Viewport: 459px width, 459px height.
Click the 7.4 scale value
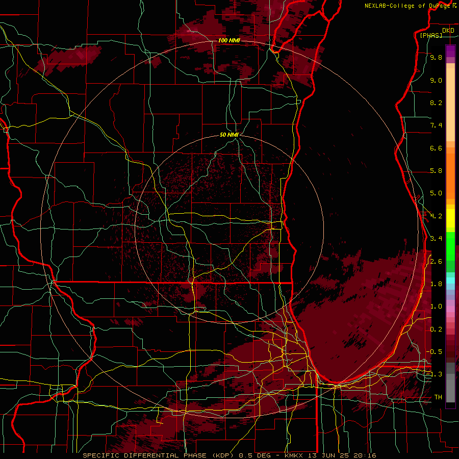436,125
